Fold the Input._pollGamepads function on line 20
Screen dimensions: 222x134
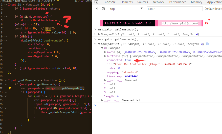click(x=6, y=80)
